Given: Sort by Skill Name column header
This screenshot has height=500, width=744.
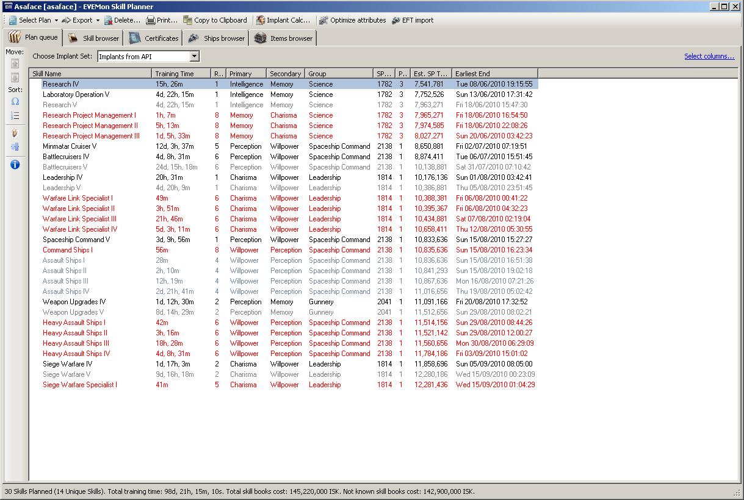Looking at the screenshot, I should click(91, 73).
